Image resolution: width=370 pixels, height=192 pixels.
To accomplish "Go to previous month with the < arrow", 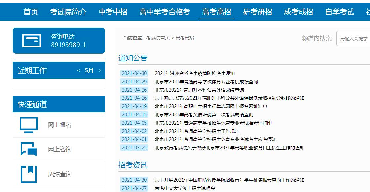I will click(x=78, y=70).
